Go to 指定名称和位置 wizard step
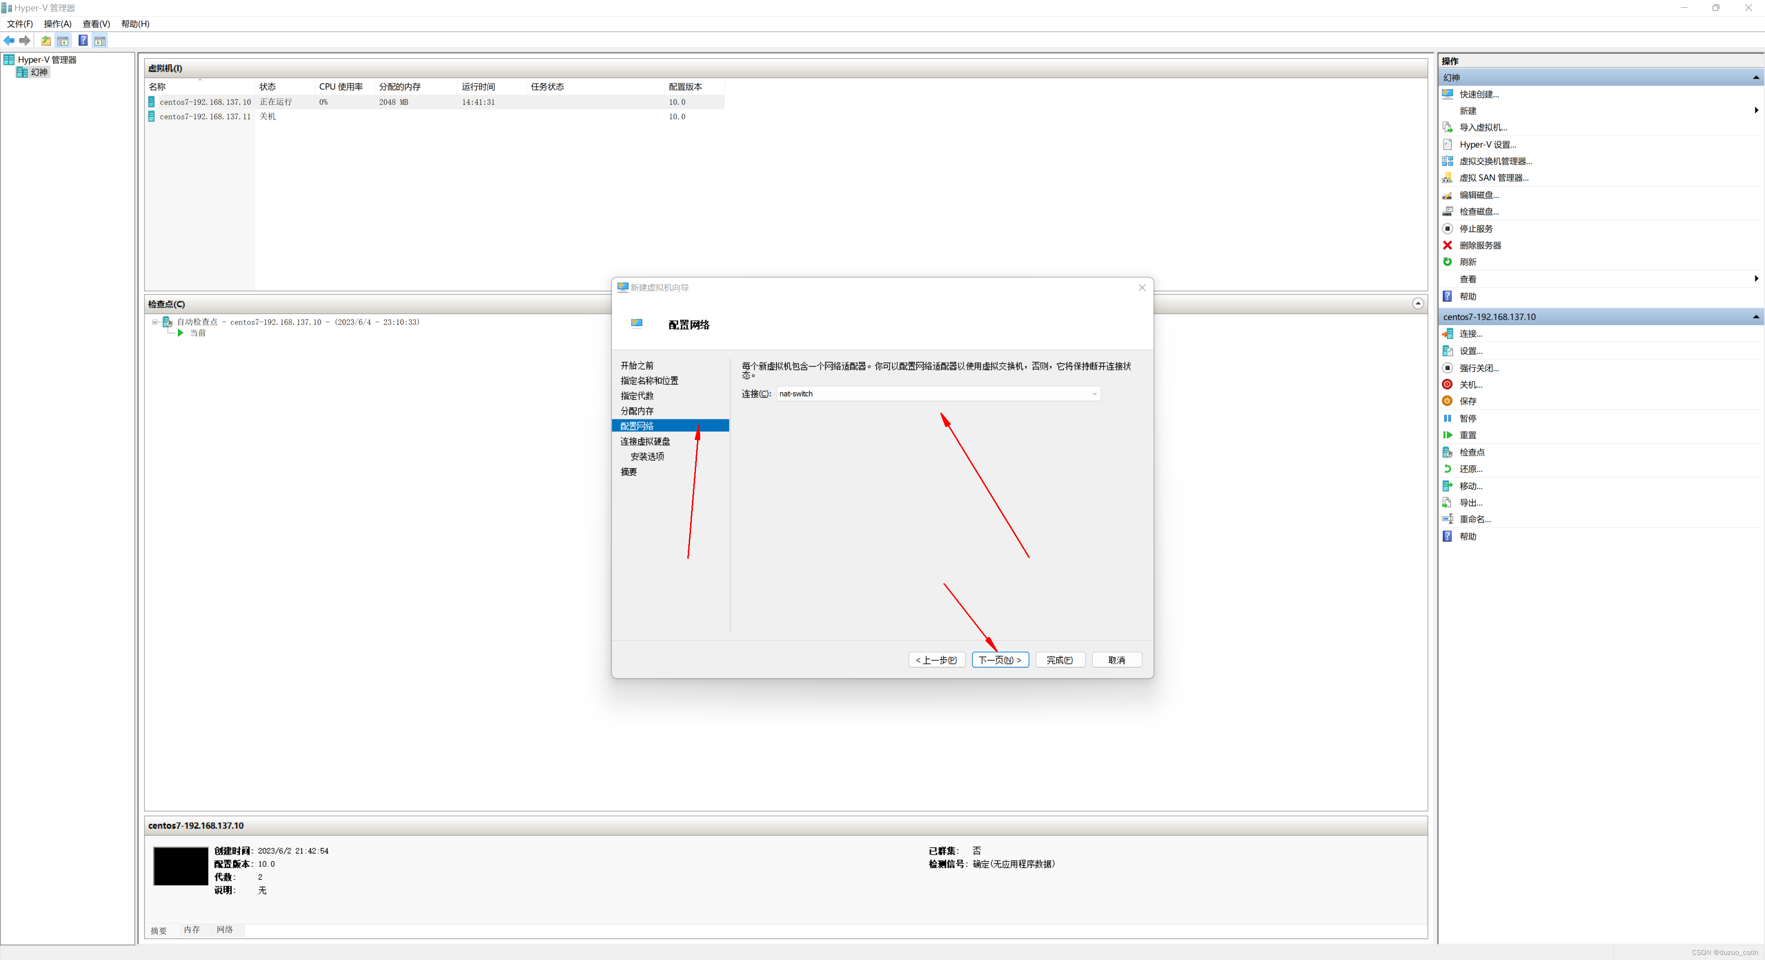This screenshot has height=960, width=1765. [x=649, y=381]
